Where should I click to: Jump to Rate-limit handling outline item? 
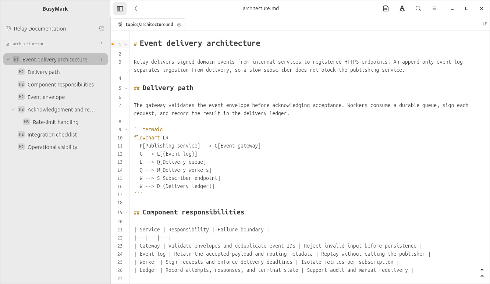(x=56, y=122)
